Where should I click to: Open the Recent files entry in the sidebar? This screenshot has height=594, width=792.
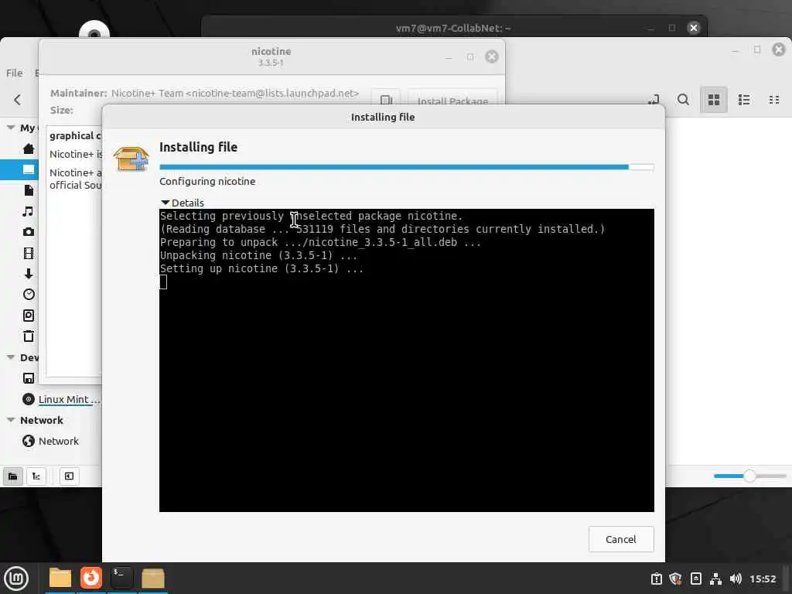pyautogui.click(x=29, y=295)
